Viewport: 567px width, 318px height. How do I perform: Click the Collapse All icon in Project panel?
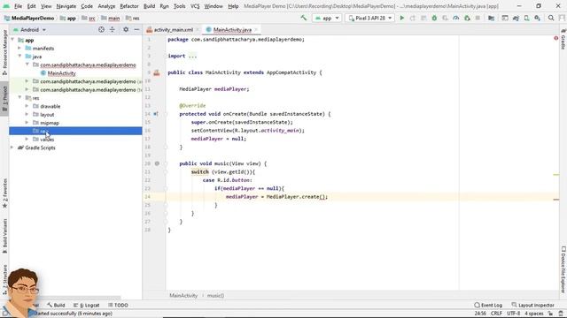point(113,29)
